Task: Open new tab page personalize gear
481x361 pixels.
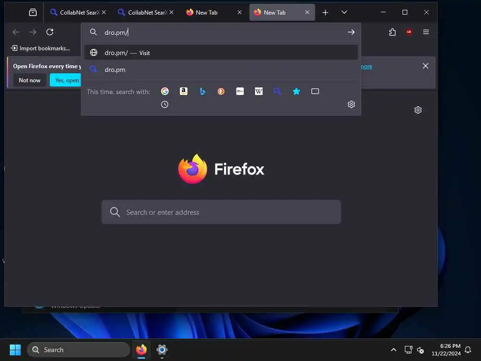Action: click(x=418, y=110)
